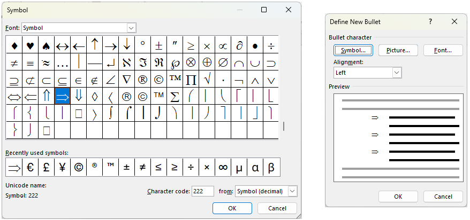Click the Symbol... button in Define New Bullet
This screenshot has height=220, width=470.
353,51
